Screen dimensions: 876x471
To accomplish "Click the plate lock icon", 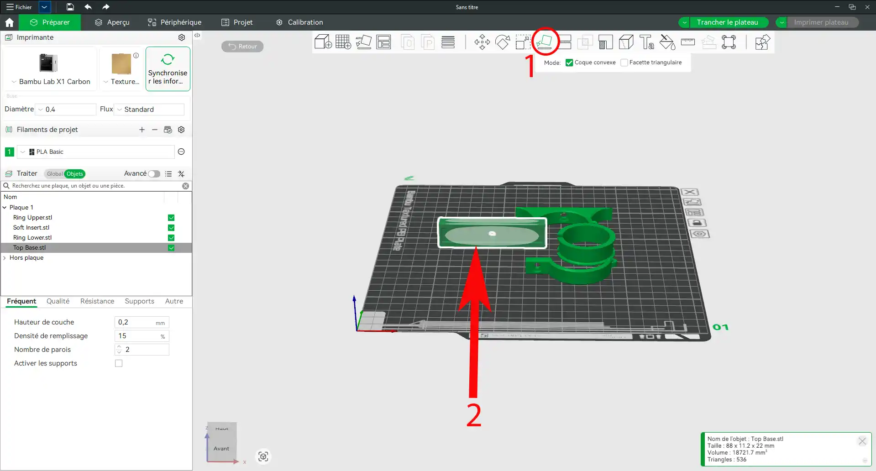I will (x=696, y=223).
